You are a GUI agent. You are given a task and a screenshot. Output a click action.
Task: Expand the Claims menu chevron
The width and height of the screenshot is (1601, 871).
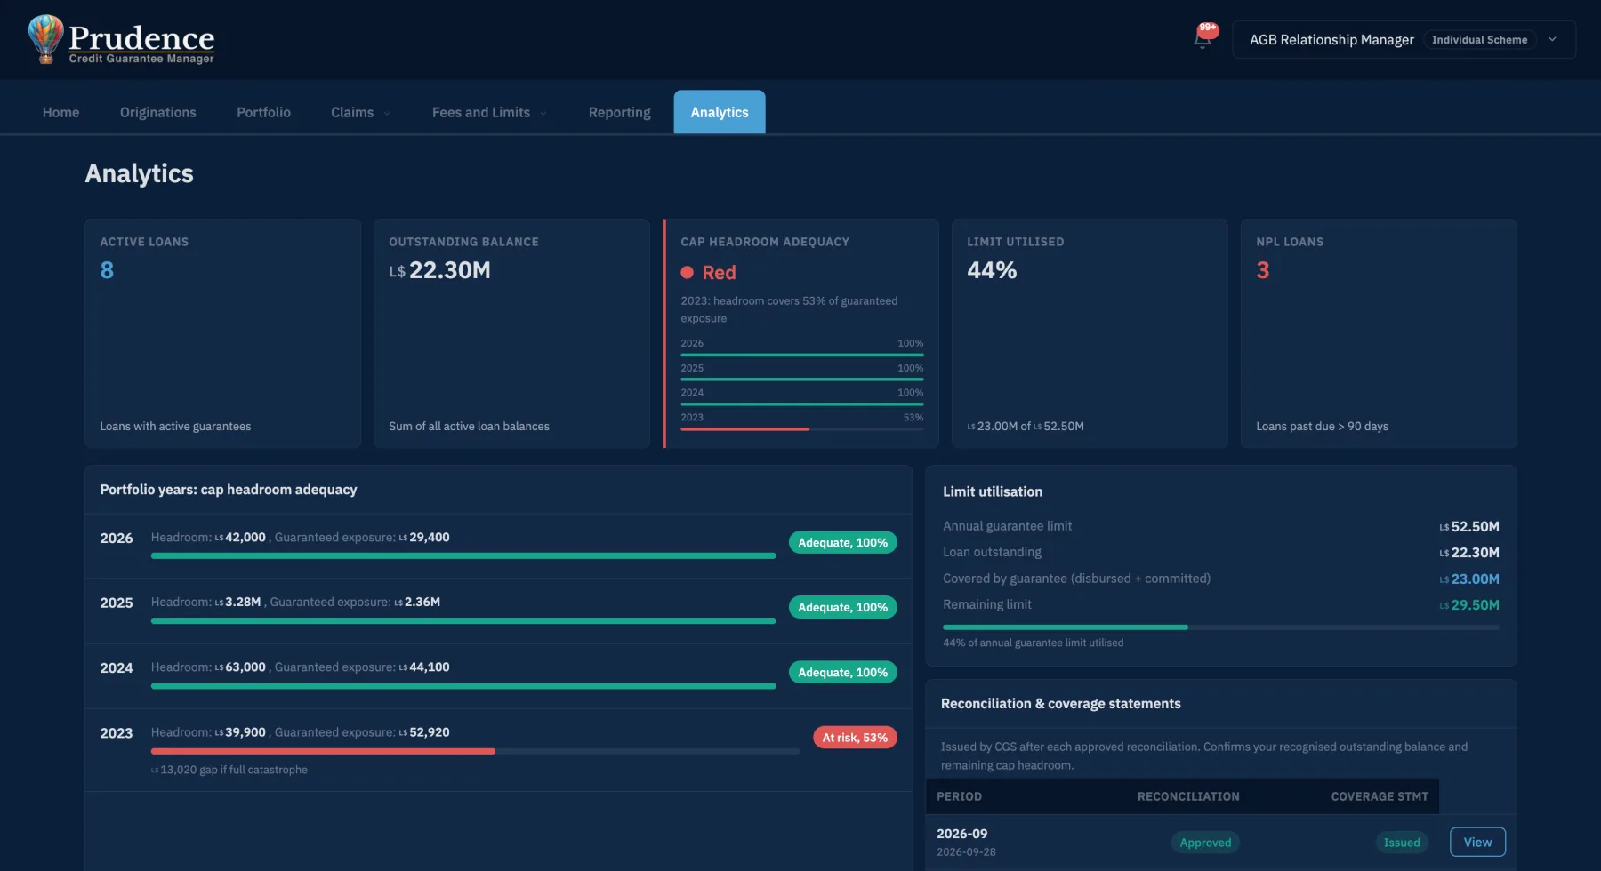pyautogui.click(x=387, y=113)
